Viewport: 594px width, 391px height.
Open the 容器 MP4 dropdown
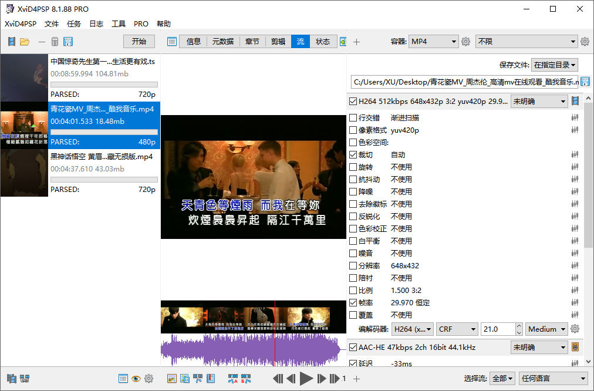pyautogui.click(x=434, y=41)
